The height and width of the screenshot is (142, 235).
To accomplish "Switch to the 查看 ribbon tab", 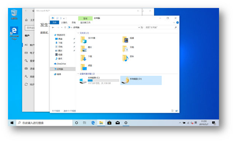I will point(74,22).
